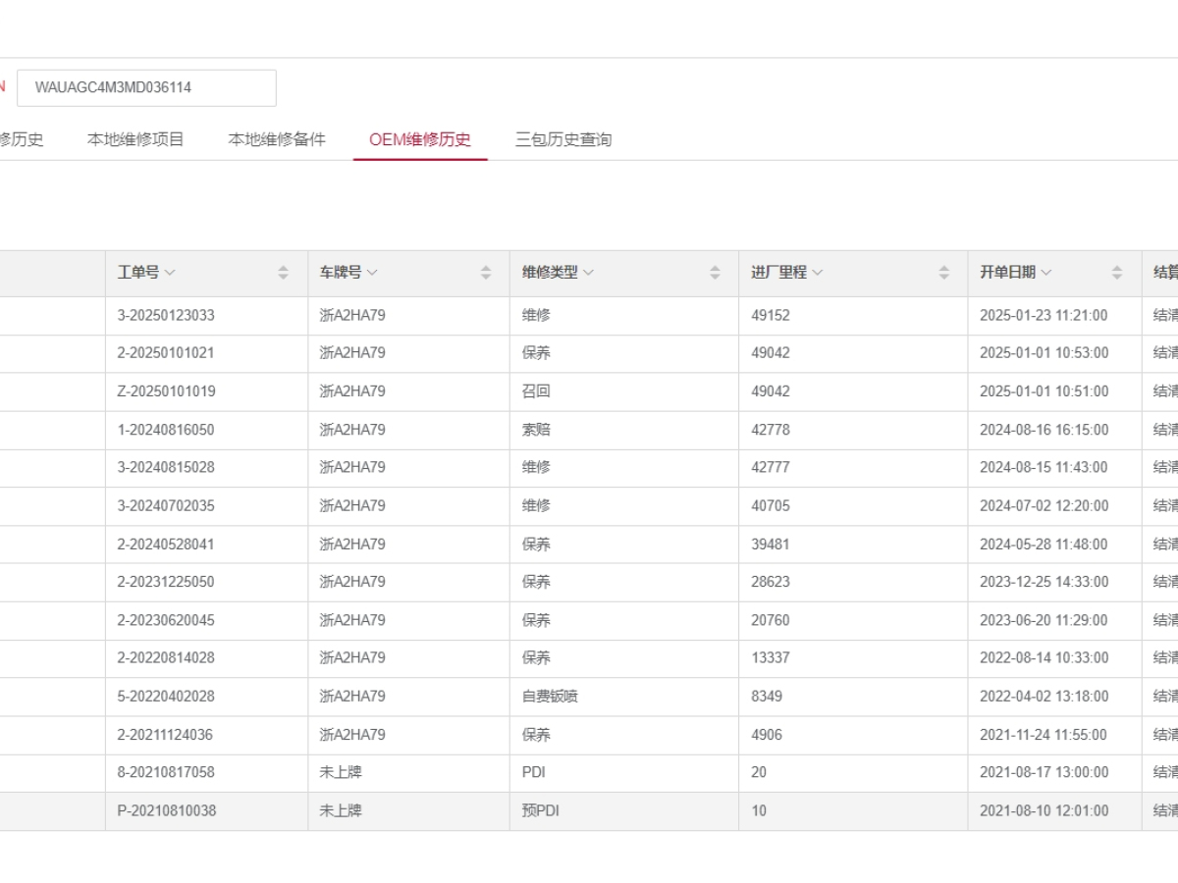1178x883 pixels.
Task: Select work order 2-20231225050
Action: coord(166,582)
